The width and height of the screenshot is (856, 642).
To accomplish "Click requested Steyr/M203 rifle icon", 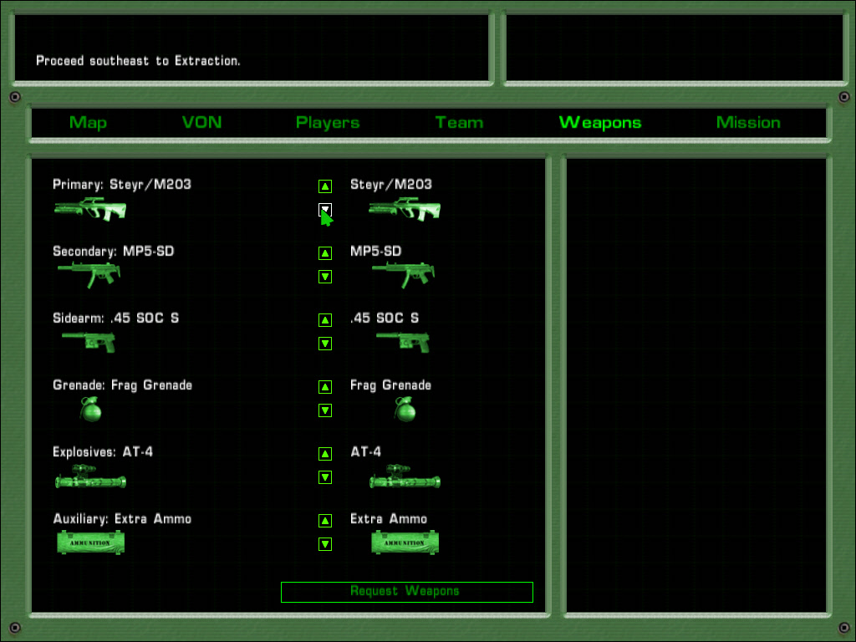I will click(405, 209).
